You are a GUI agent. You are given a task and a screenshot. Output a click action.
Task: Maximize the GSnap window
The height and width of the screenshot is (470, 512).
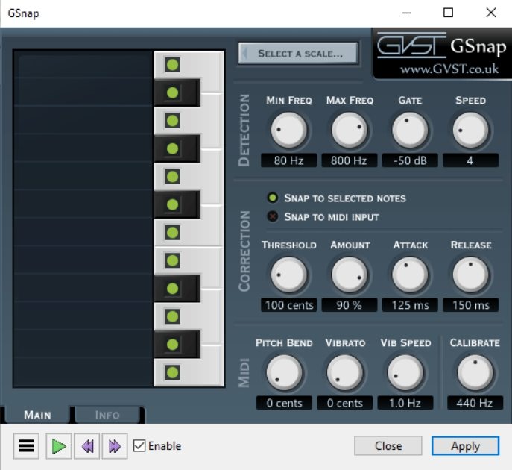coord(448,13)
